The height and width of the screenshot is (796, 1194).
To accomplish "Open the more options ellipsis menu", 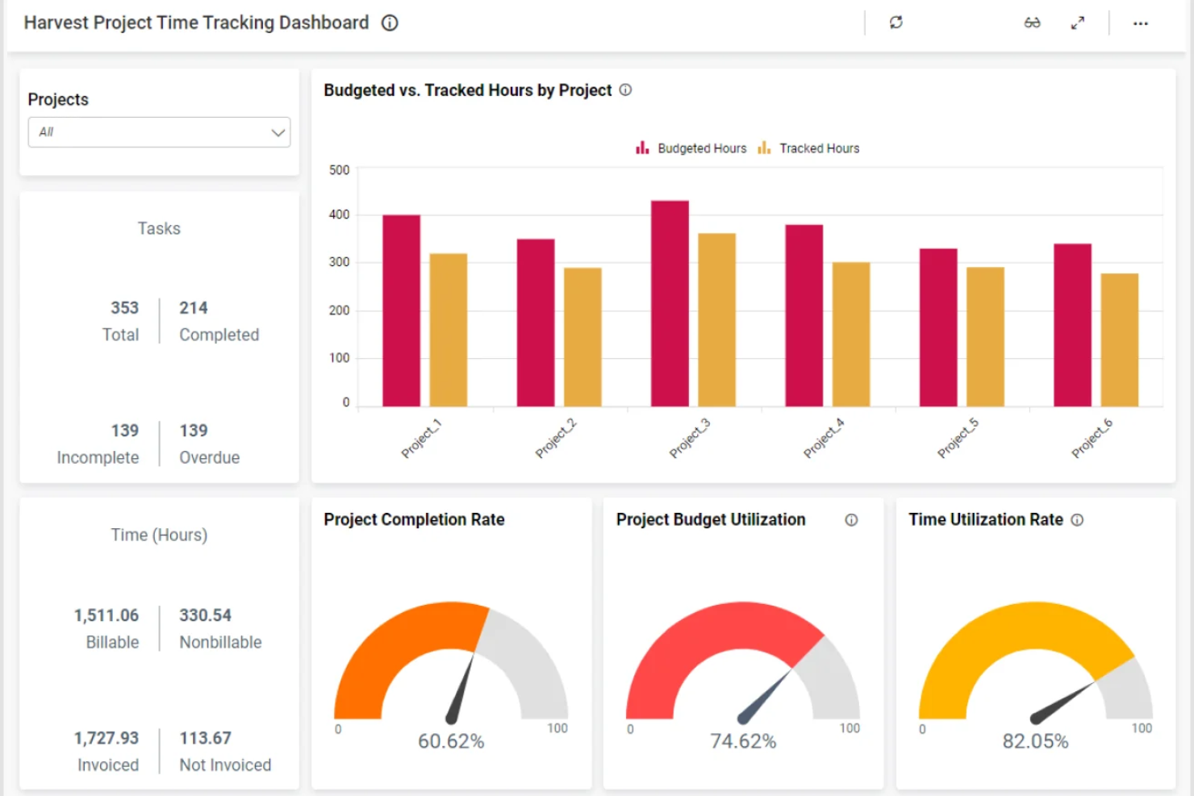I will coord(1140,23).
